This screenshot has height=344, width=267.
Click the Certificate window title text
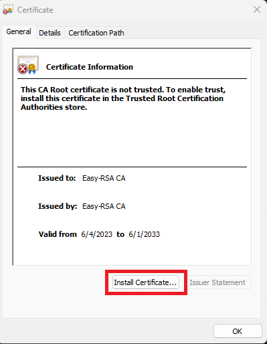(35, 10)
